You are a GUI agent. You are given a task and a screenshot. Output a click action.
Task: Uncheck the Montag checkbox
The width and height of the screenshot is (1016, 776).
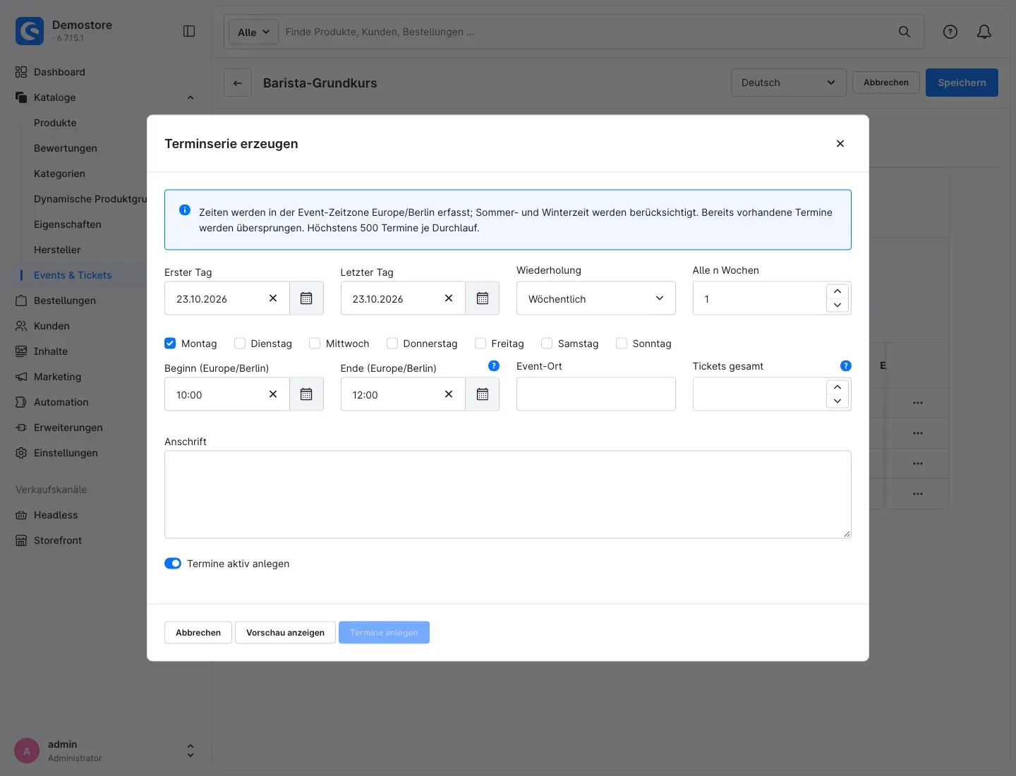tap(170, 344)
